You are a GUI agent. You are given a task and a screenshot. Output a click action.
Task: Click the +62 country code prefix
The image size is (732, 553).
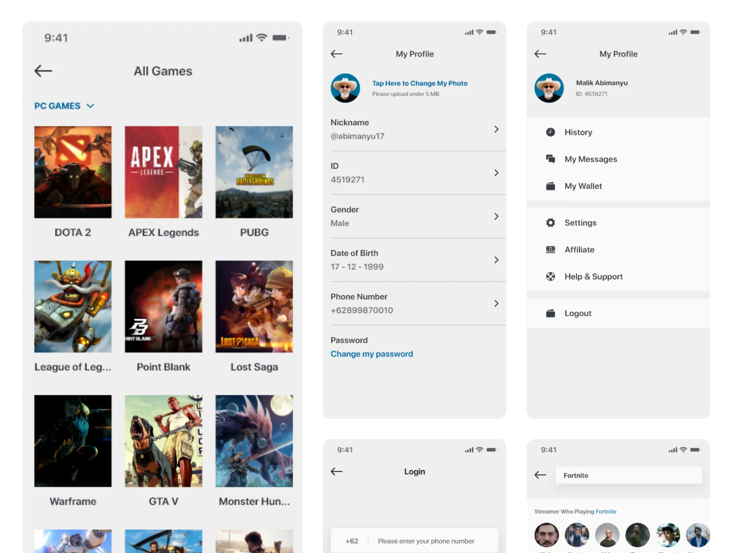(x=352, y=541)
